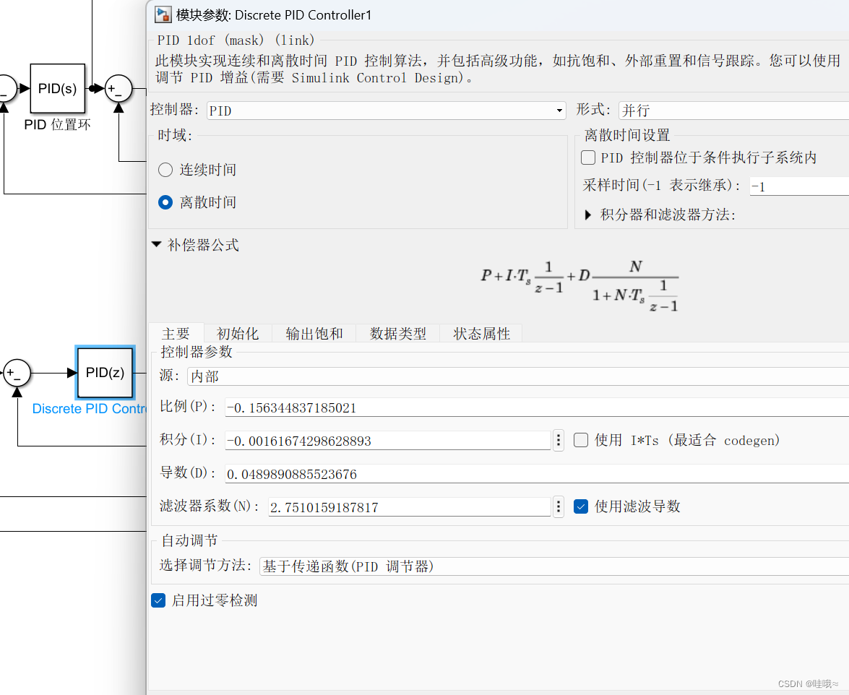Select the PID(z) discrete controller block
Image resolution: width=849 pixels, height=695 pixels.
click(x=105, y=372)
